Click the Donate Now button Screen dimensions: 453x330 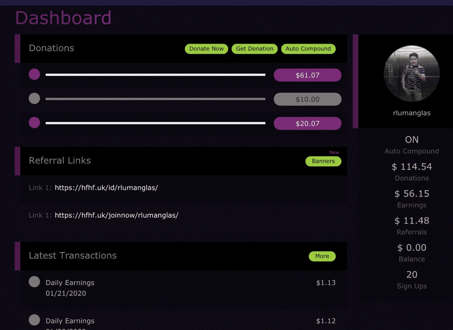pyautogui.click(x=206, y=49)
